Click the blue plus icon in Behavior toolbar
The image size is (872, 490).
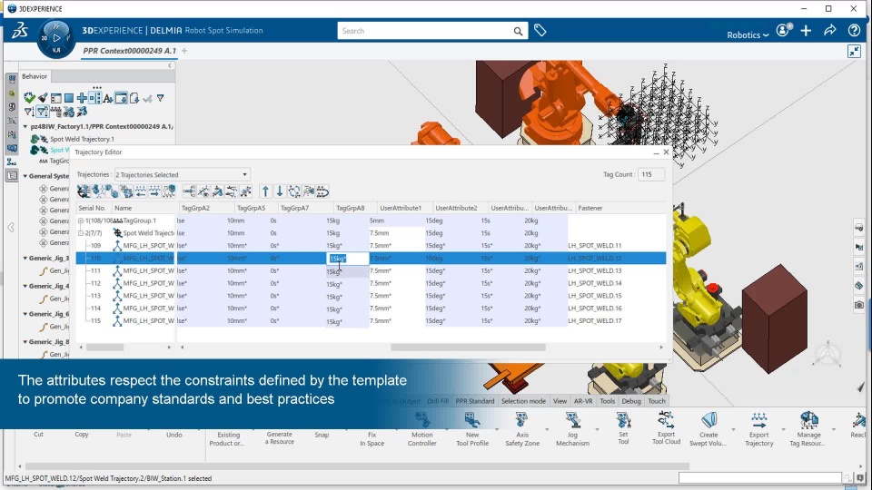pyautogui.click(x=82, y=98)
